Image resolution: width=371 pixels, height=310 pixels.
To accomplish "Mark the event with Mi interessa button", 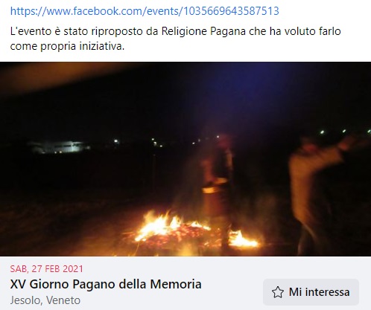I will [311, 292].
